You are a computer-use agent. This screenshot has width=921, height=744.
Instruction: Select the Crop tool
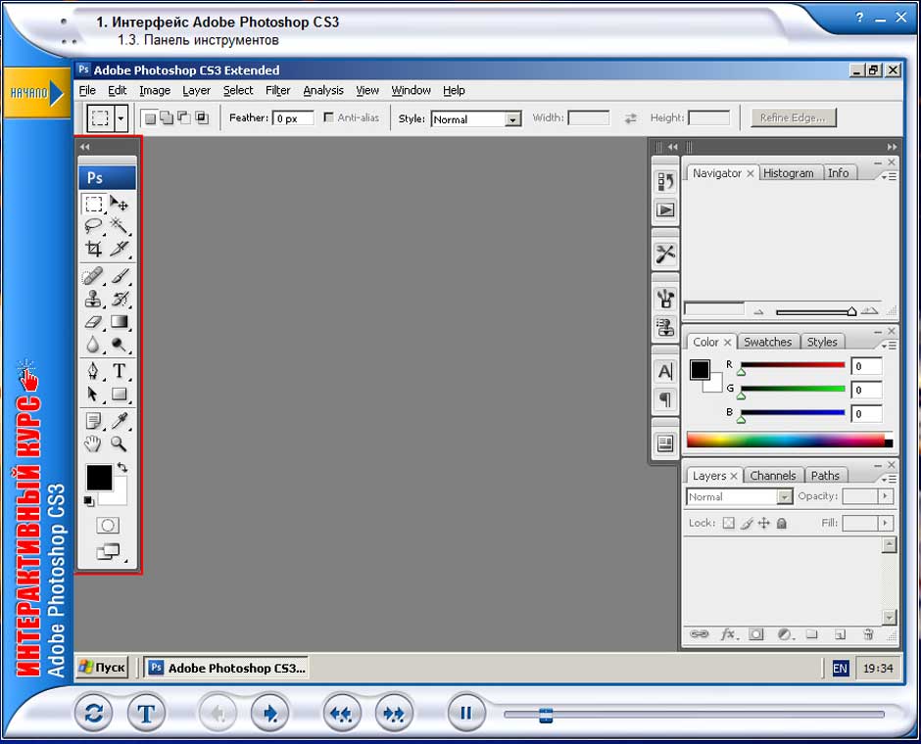(x=94, y=249)
